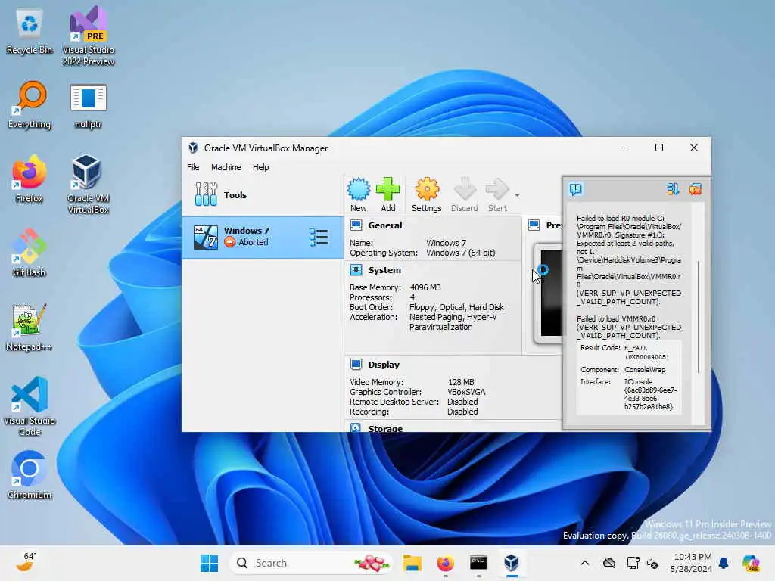This screenshot has width=775, height=581.
Task: Click the Windows Start button on taskbar
Action: coord(209,563)
